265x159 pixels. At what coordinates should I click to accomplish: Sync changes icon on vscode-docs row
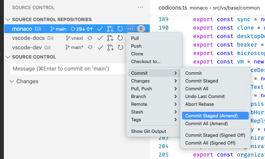point(90,38)
